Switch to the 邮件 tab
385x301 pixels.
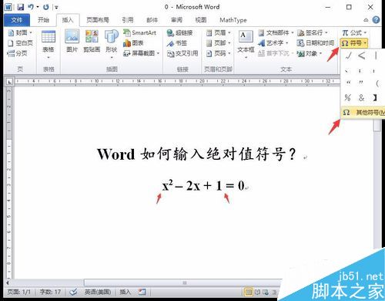point(152,20)
